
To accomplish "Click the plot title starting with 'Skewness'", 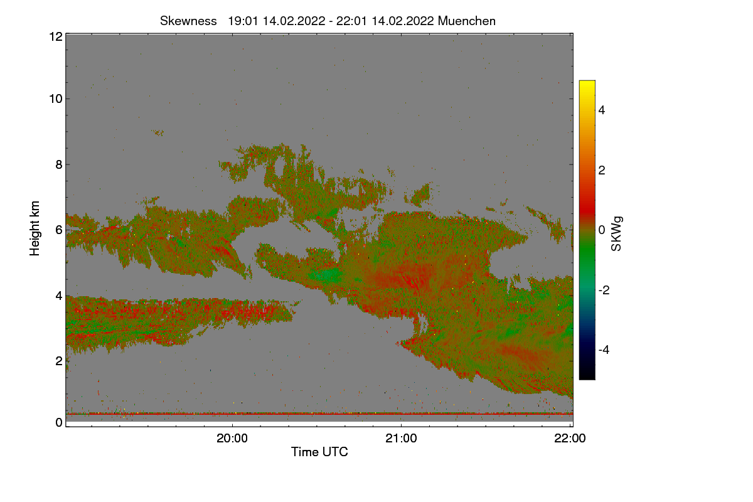I will pos(328,21).
